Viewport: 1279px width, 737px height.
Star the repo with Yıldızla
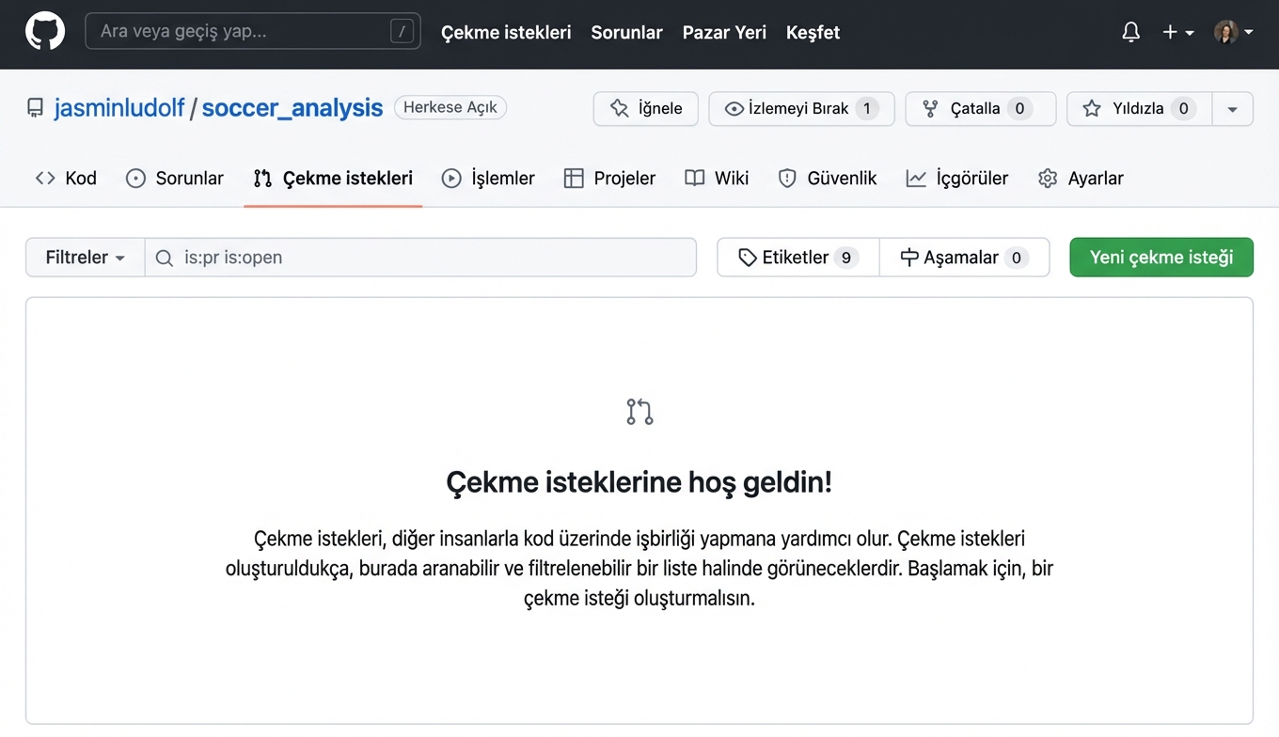[1137, 108]
